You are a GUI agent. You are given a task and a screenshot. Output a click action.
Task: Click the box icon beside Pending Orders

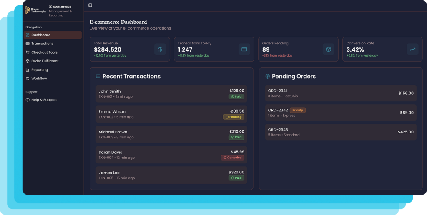267,77
